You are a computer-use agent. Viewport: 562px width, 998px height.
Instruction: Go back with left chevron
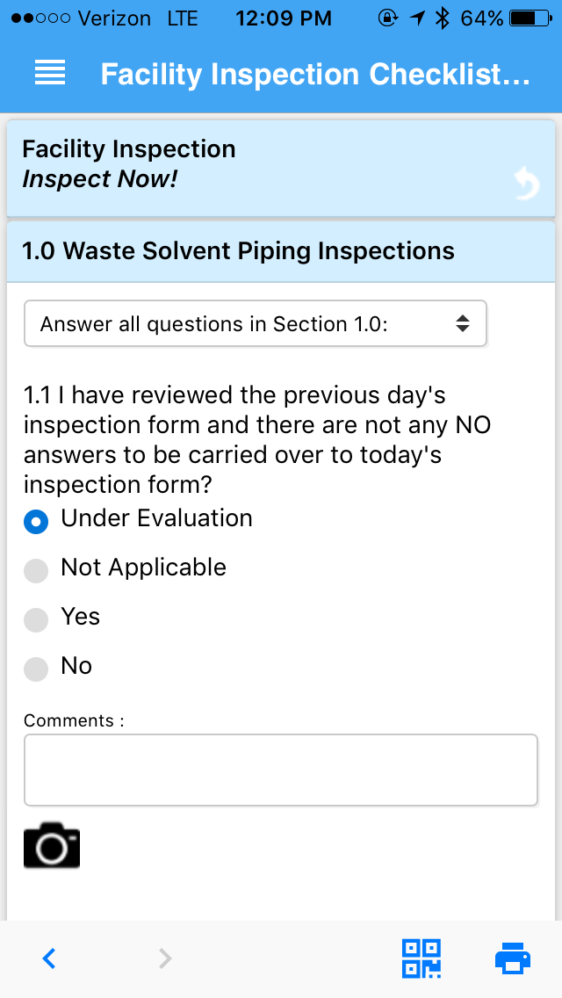[x=50, y=958]
